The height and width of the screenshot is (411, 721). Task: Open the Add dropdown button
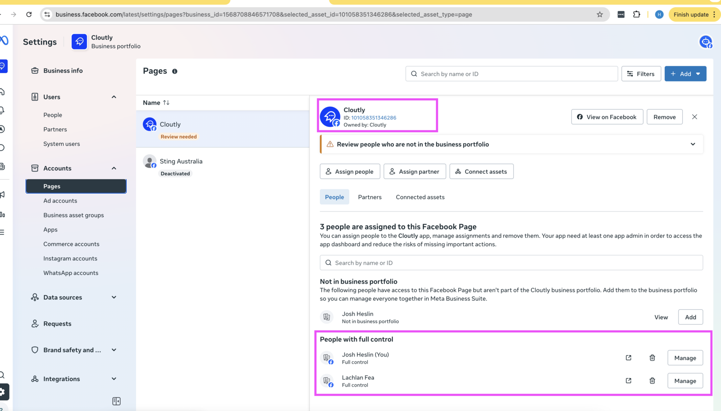685,74
